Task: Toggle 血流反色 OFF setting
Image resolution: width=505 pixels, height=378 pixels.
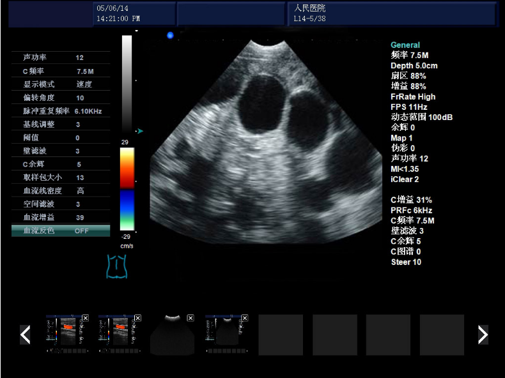Action: pyautogui.click(x=61, y=231)
